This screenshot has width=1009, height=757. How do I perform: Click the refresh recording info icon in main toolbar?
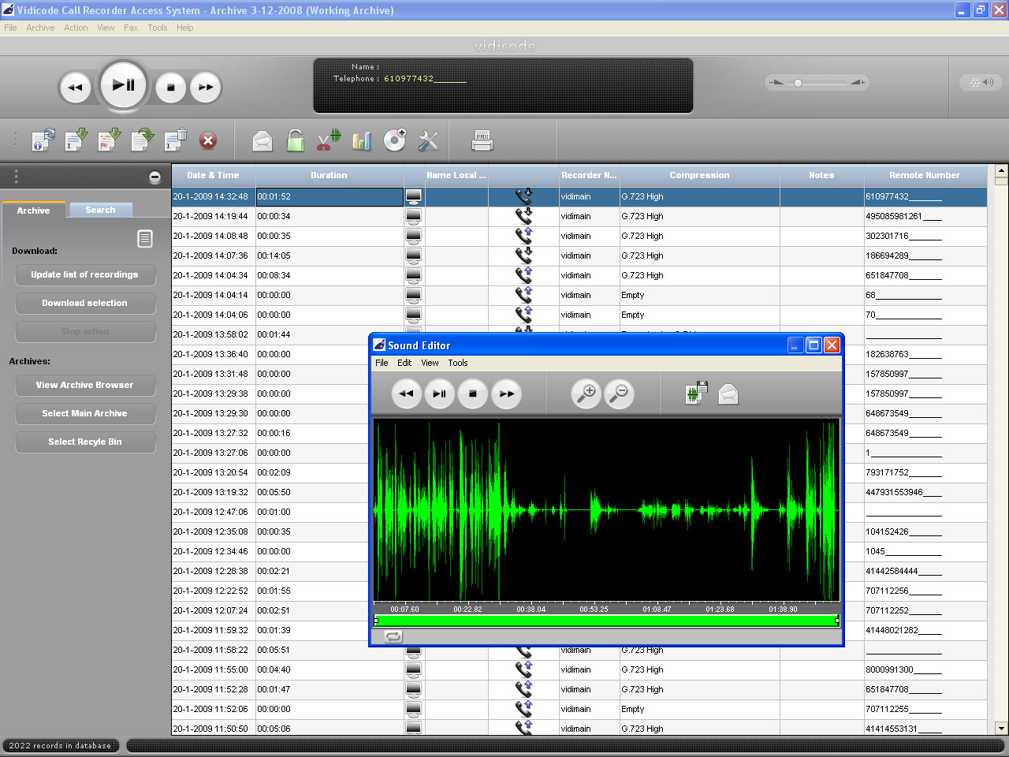coord(43,140)
